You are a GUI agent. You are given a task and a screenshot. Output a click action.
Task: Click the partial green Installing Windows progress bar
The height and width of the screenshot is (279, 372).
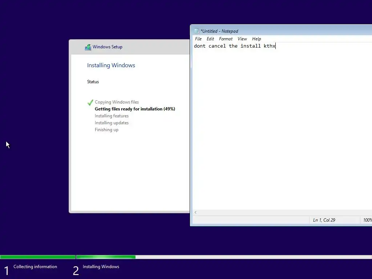(x=106, y=257)
